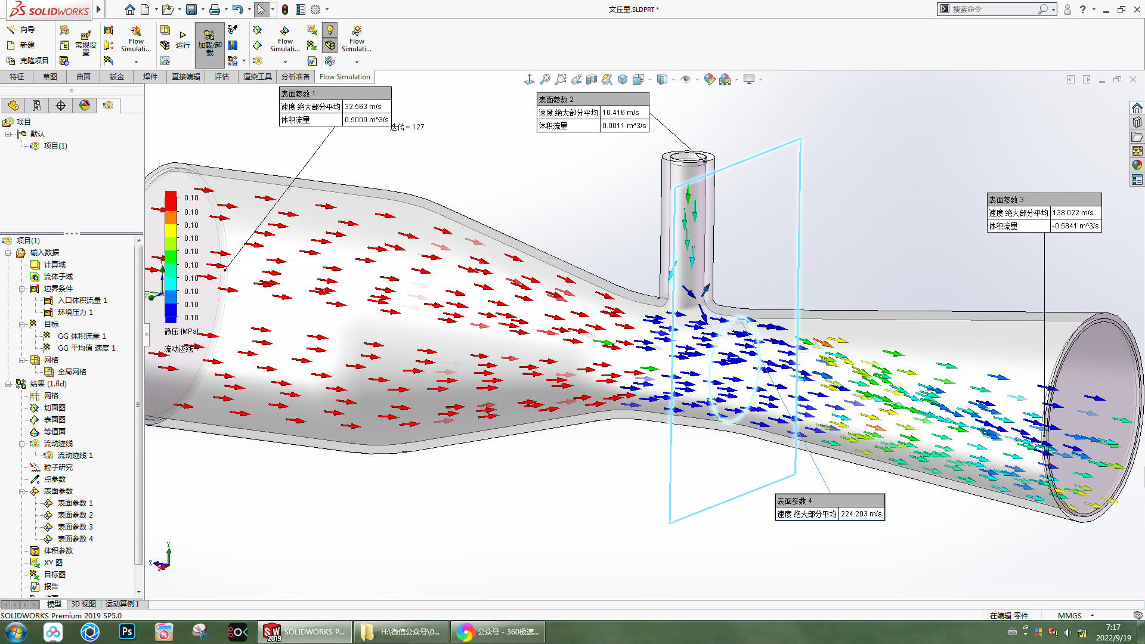Switch to the 钣金 ribbon tab
The image size is (1145, 644).
click(x=117, y=76)
